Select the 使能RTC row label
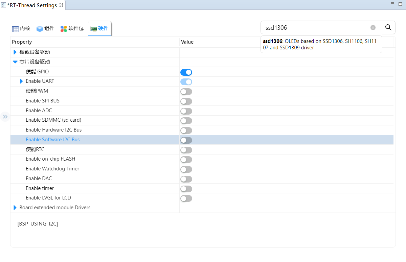406x262 pixels. pos(35,149)
